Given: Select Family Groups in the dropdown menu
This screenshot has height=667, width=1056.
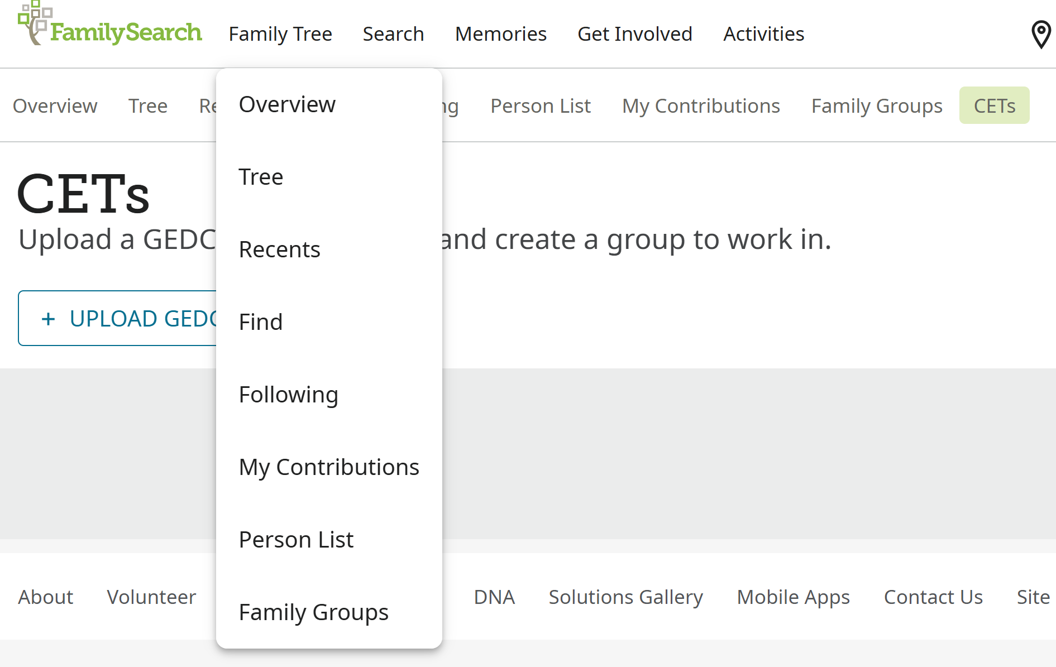Looking at the screenshot, I should tap(313, 612).
